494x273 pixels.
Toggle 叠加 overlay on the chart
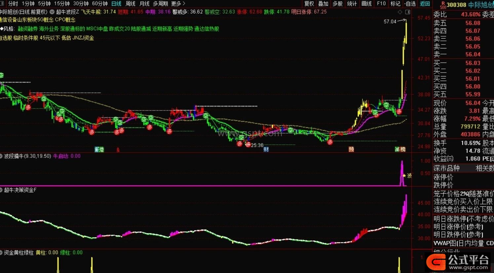(323, 4)
